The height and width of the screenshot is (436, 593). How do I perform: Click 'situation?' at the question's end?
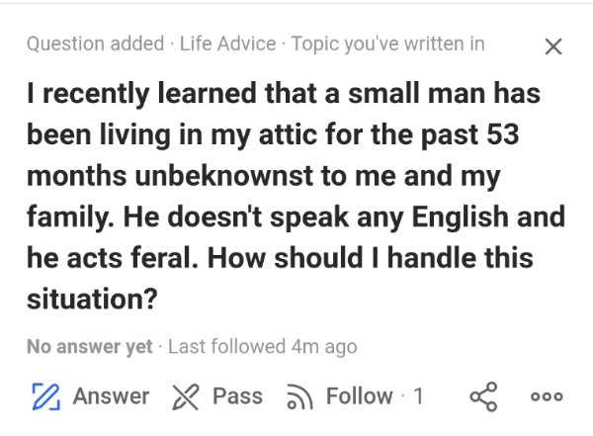(x=92, y=299)
